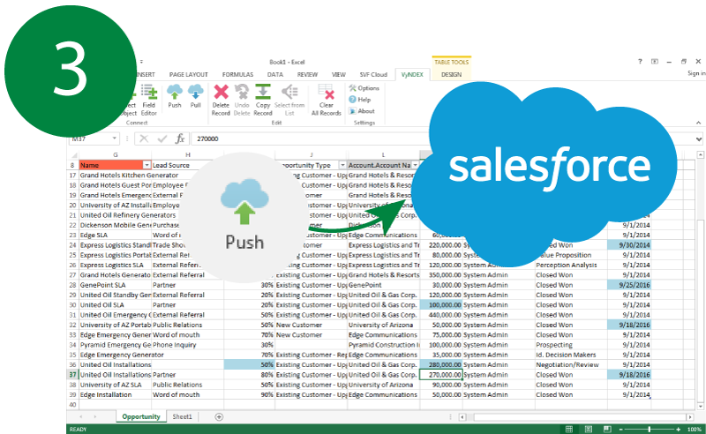Viewport: 706px width, 434px height.
Task: Open the Table Tools DESIGN tab
Action: (451, 75)
